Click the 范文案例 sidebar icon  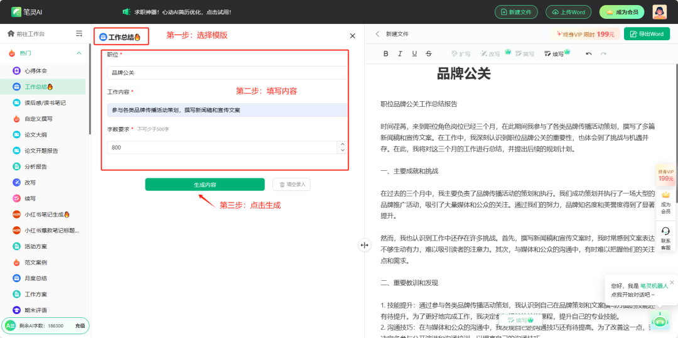click(16, 262)
